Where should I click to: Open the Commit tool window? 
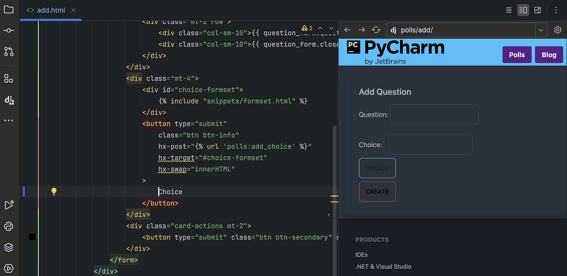(x=9, y=30)
